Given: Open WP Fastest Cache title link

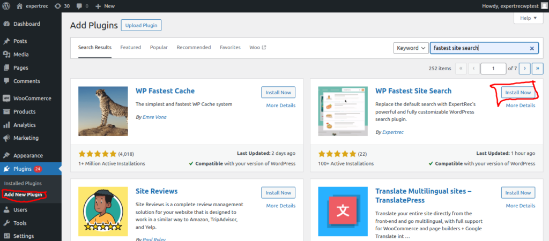Looking at the screenshot, I should 165,91.
